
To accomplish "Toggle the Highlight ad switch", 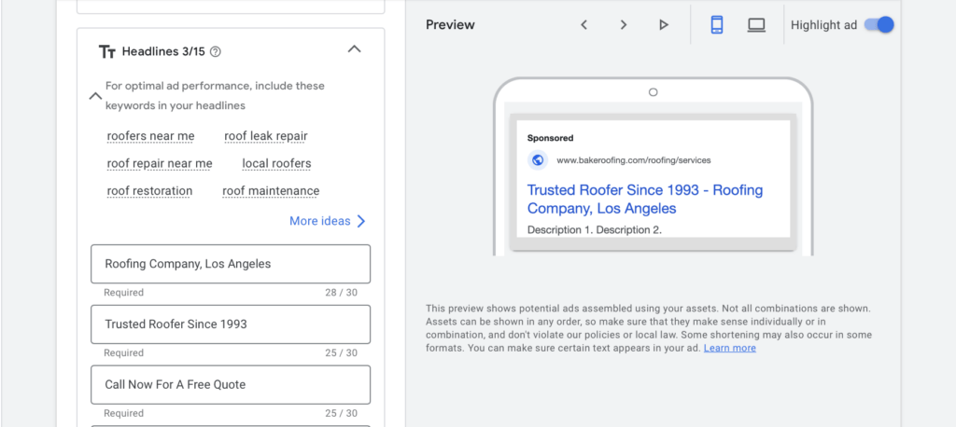I will click(879, 25).
